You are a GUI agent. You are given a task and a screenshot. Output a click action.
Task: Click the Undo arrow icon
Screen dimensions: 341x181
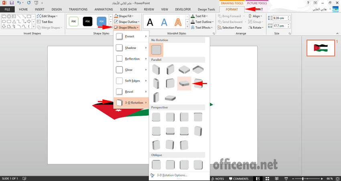(x=19, y=3)
